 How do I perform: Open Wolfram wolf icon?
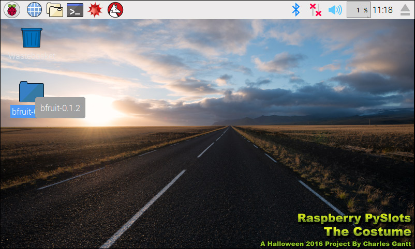(x=115, y=10)
